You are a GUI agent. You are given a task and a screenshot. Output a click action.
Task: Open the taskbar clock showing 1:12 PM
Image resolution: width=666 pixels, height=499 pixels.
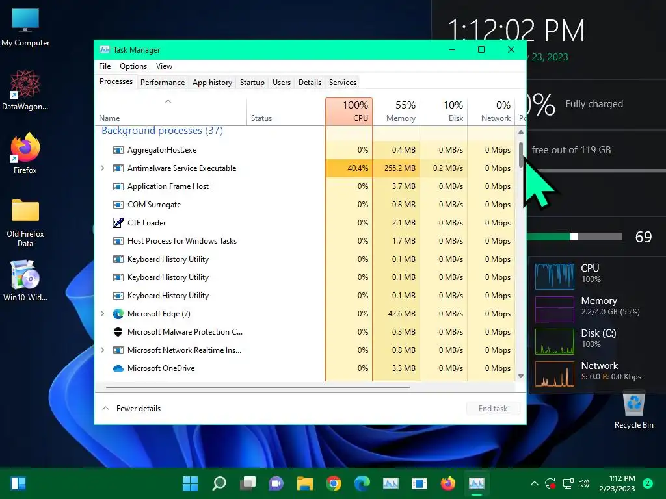point(617,483)
